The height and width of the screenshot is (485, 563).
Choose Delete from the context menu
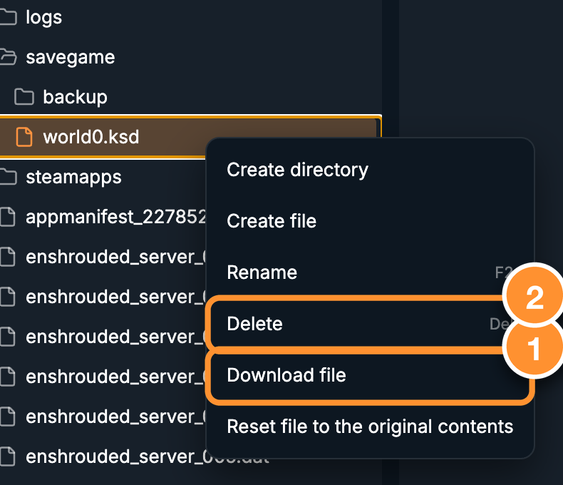coord(370,323)
